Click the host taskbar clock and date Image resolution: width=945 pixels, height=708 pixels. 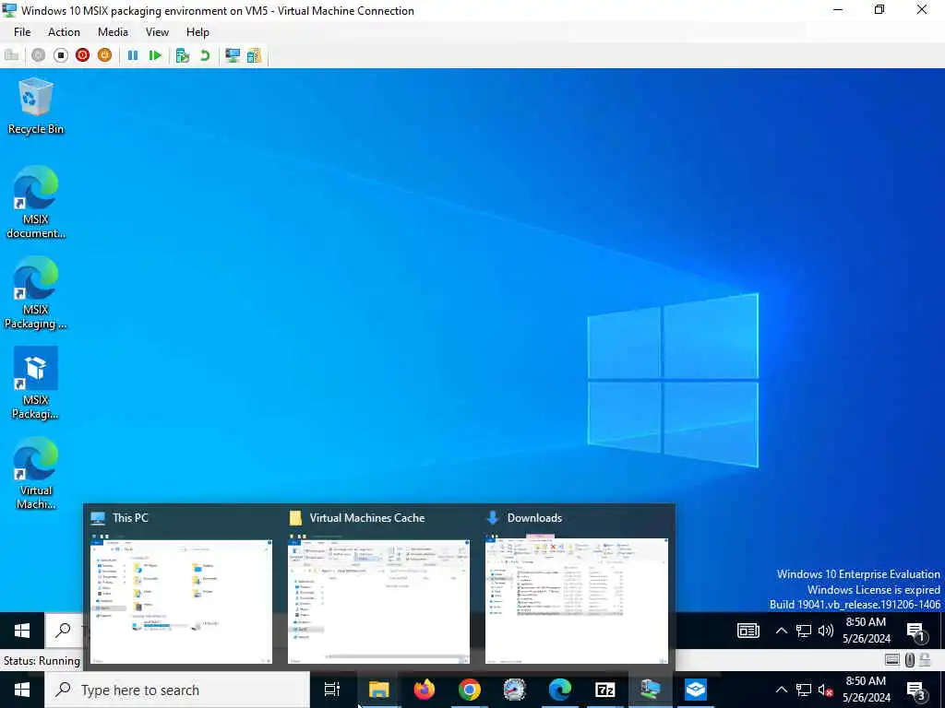coord(867,690)
